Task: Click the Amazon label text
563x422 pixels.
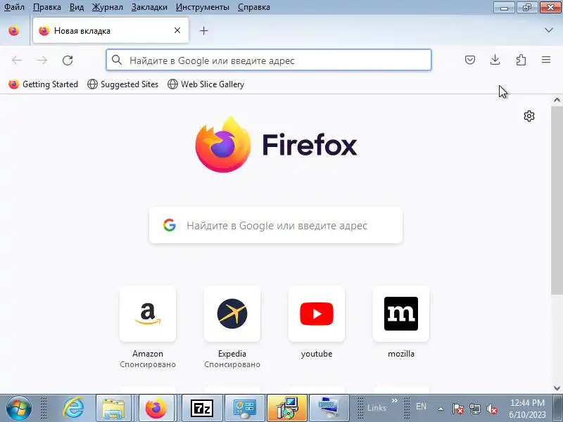Action: (x=148, y=354)
